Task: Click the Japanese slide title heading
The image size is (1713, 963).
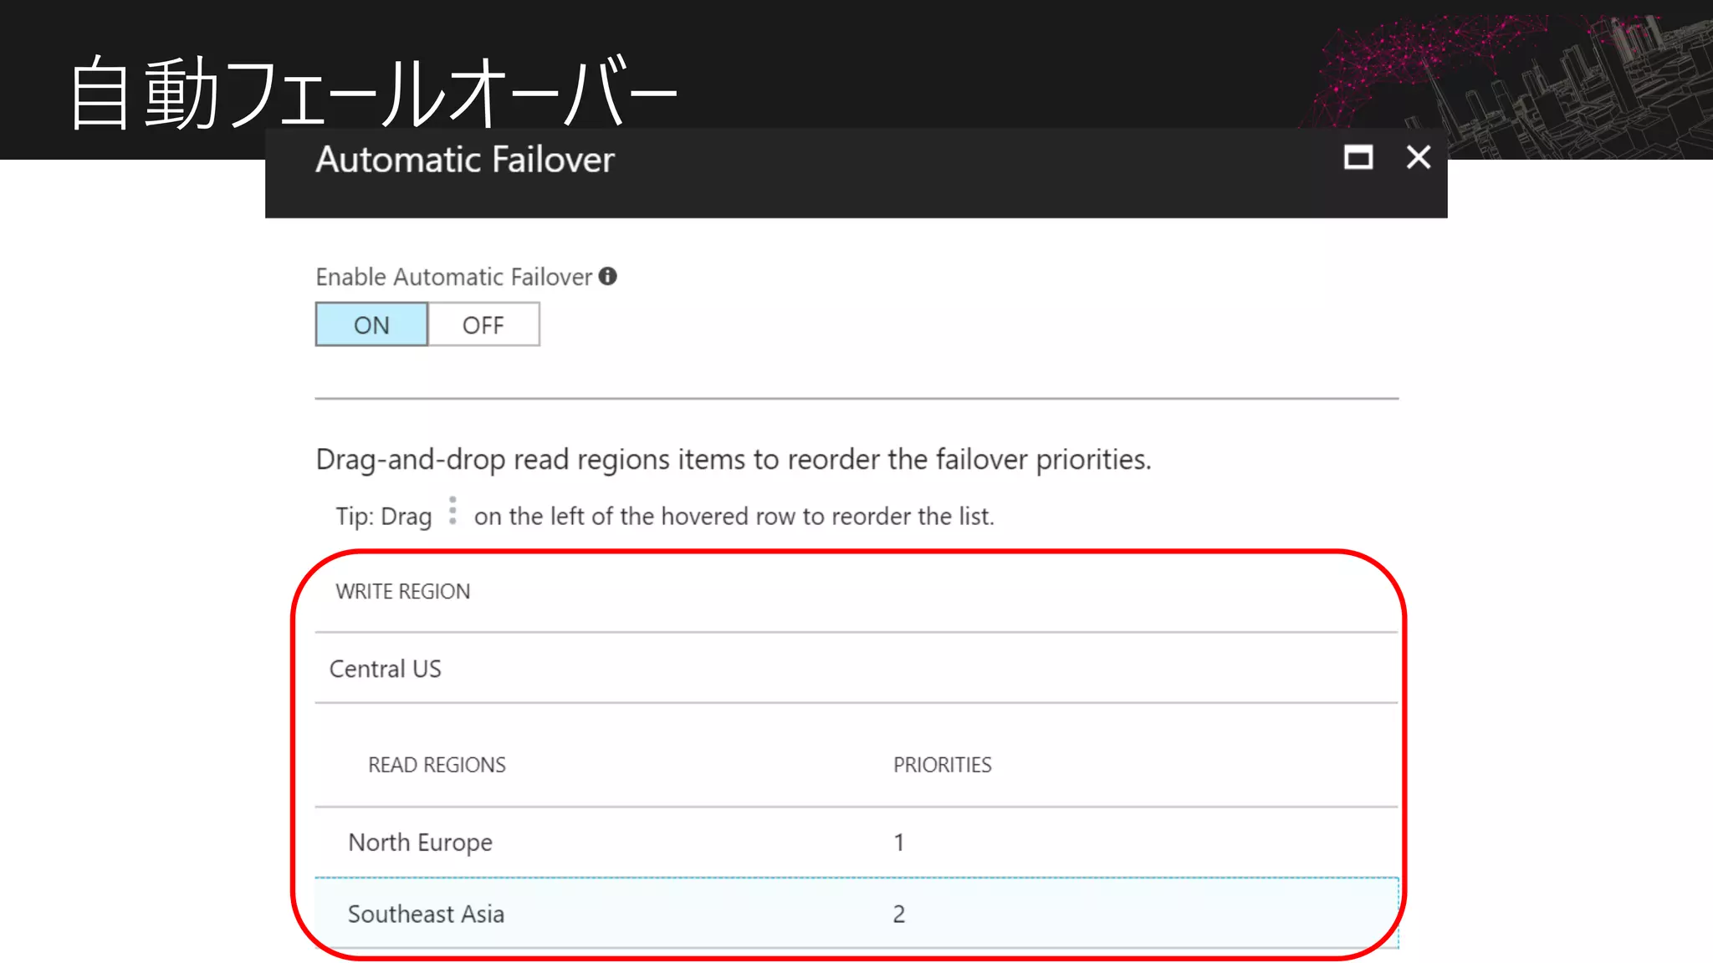Action: (x=374, y=92)
